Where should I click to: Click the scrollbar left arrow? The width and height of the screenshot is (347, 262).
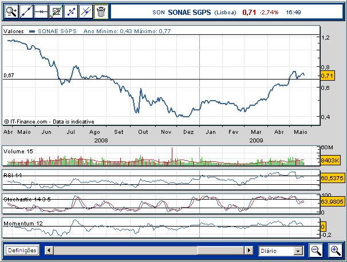click(49, 251)
